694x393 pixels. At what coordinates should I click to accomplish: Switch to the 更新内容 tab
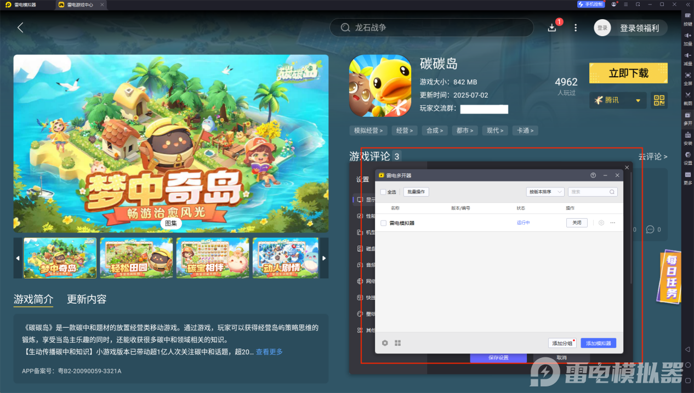point(87,299)
